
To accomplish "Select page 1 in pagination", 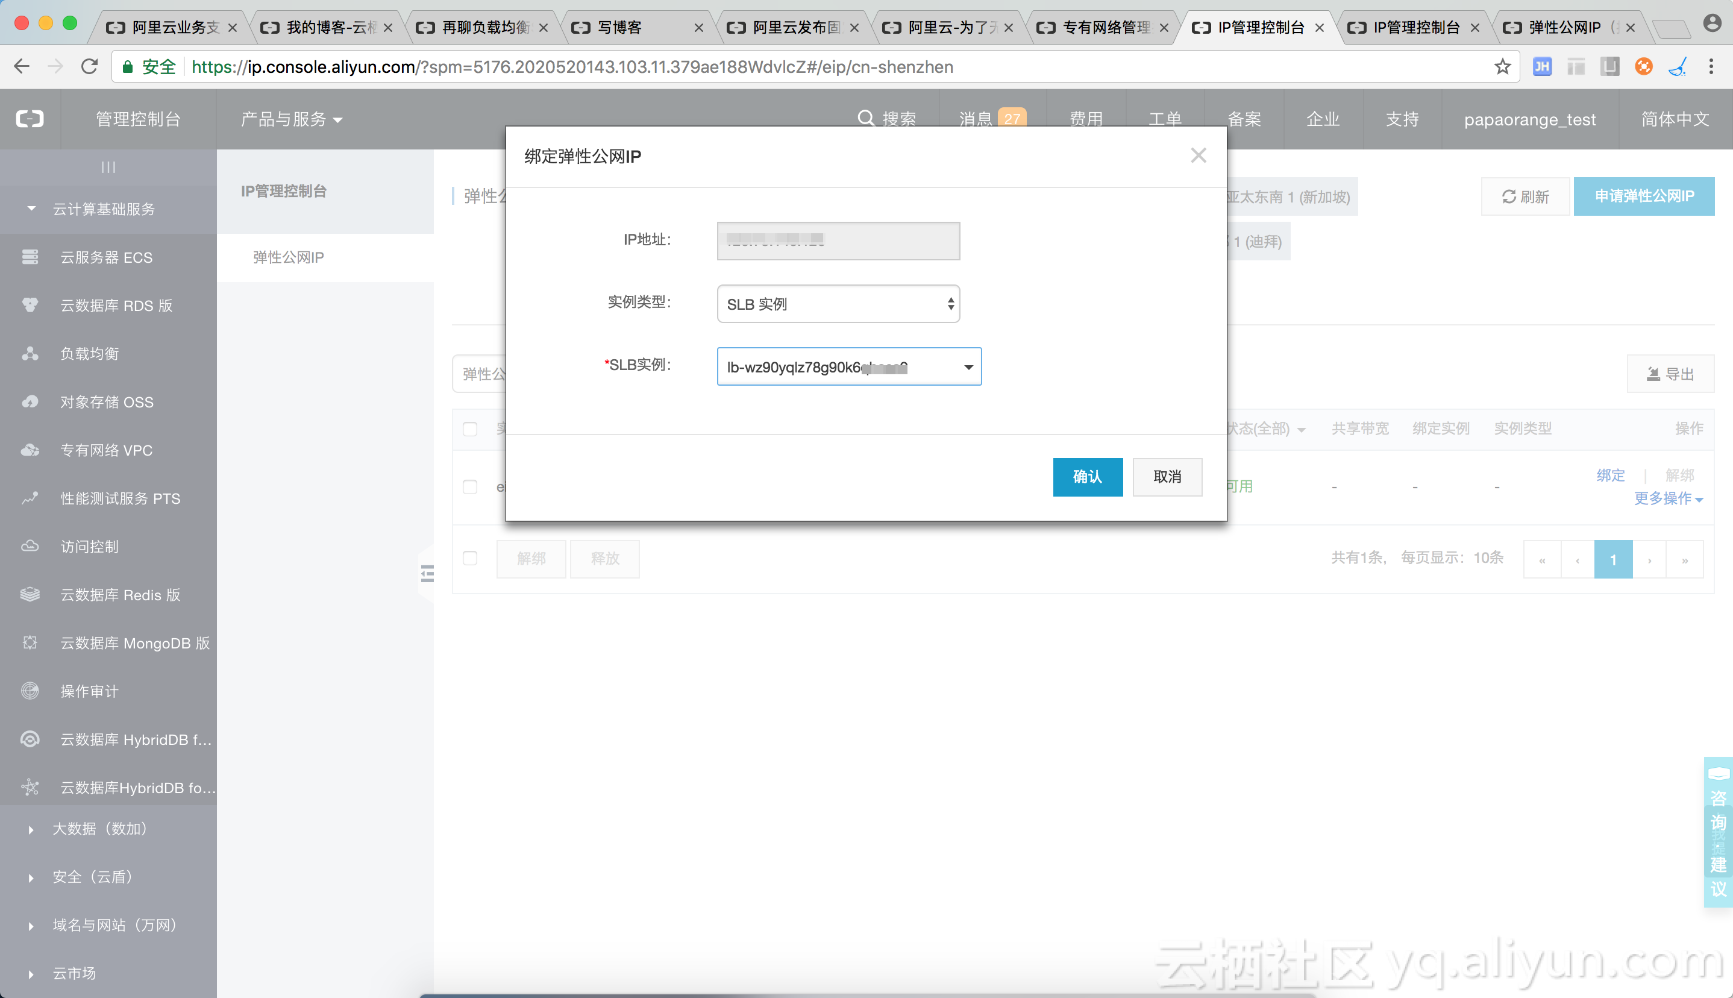I will point(1613,559).
